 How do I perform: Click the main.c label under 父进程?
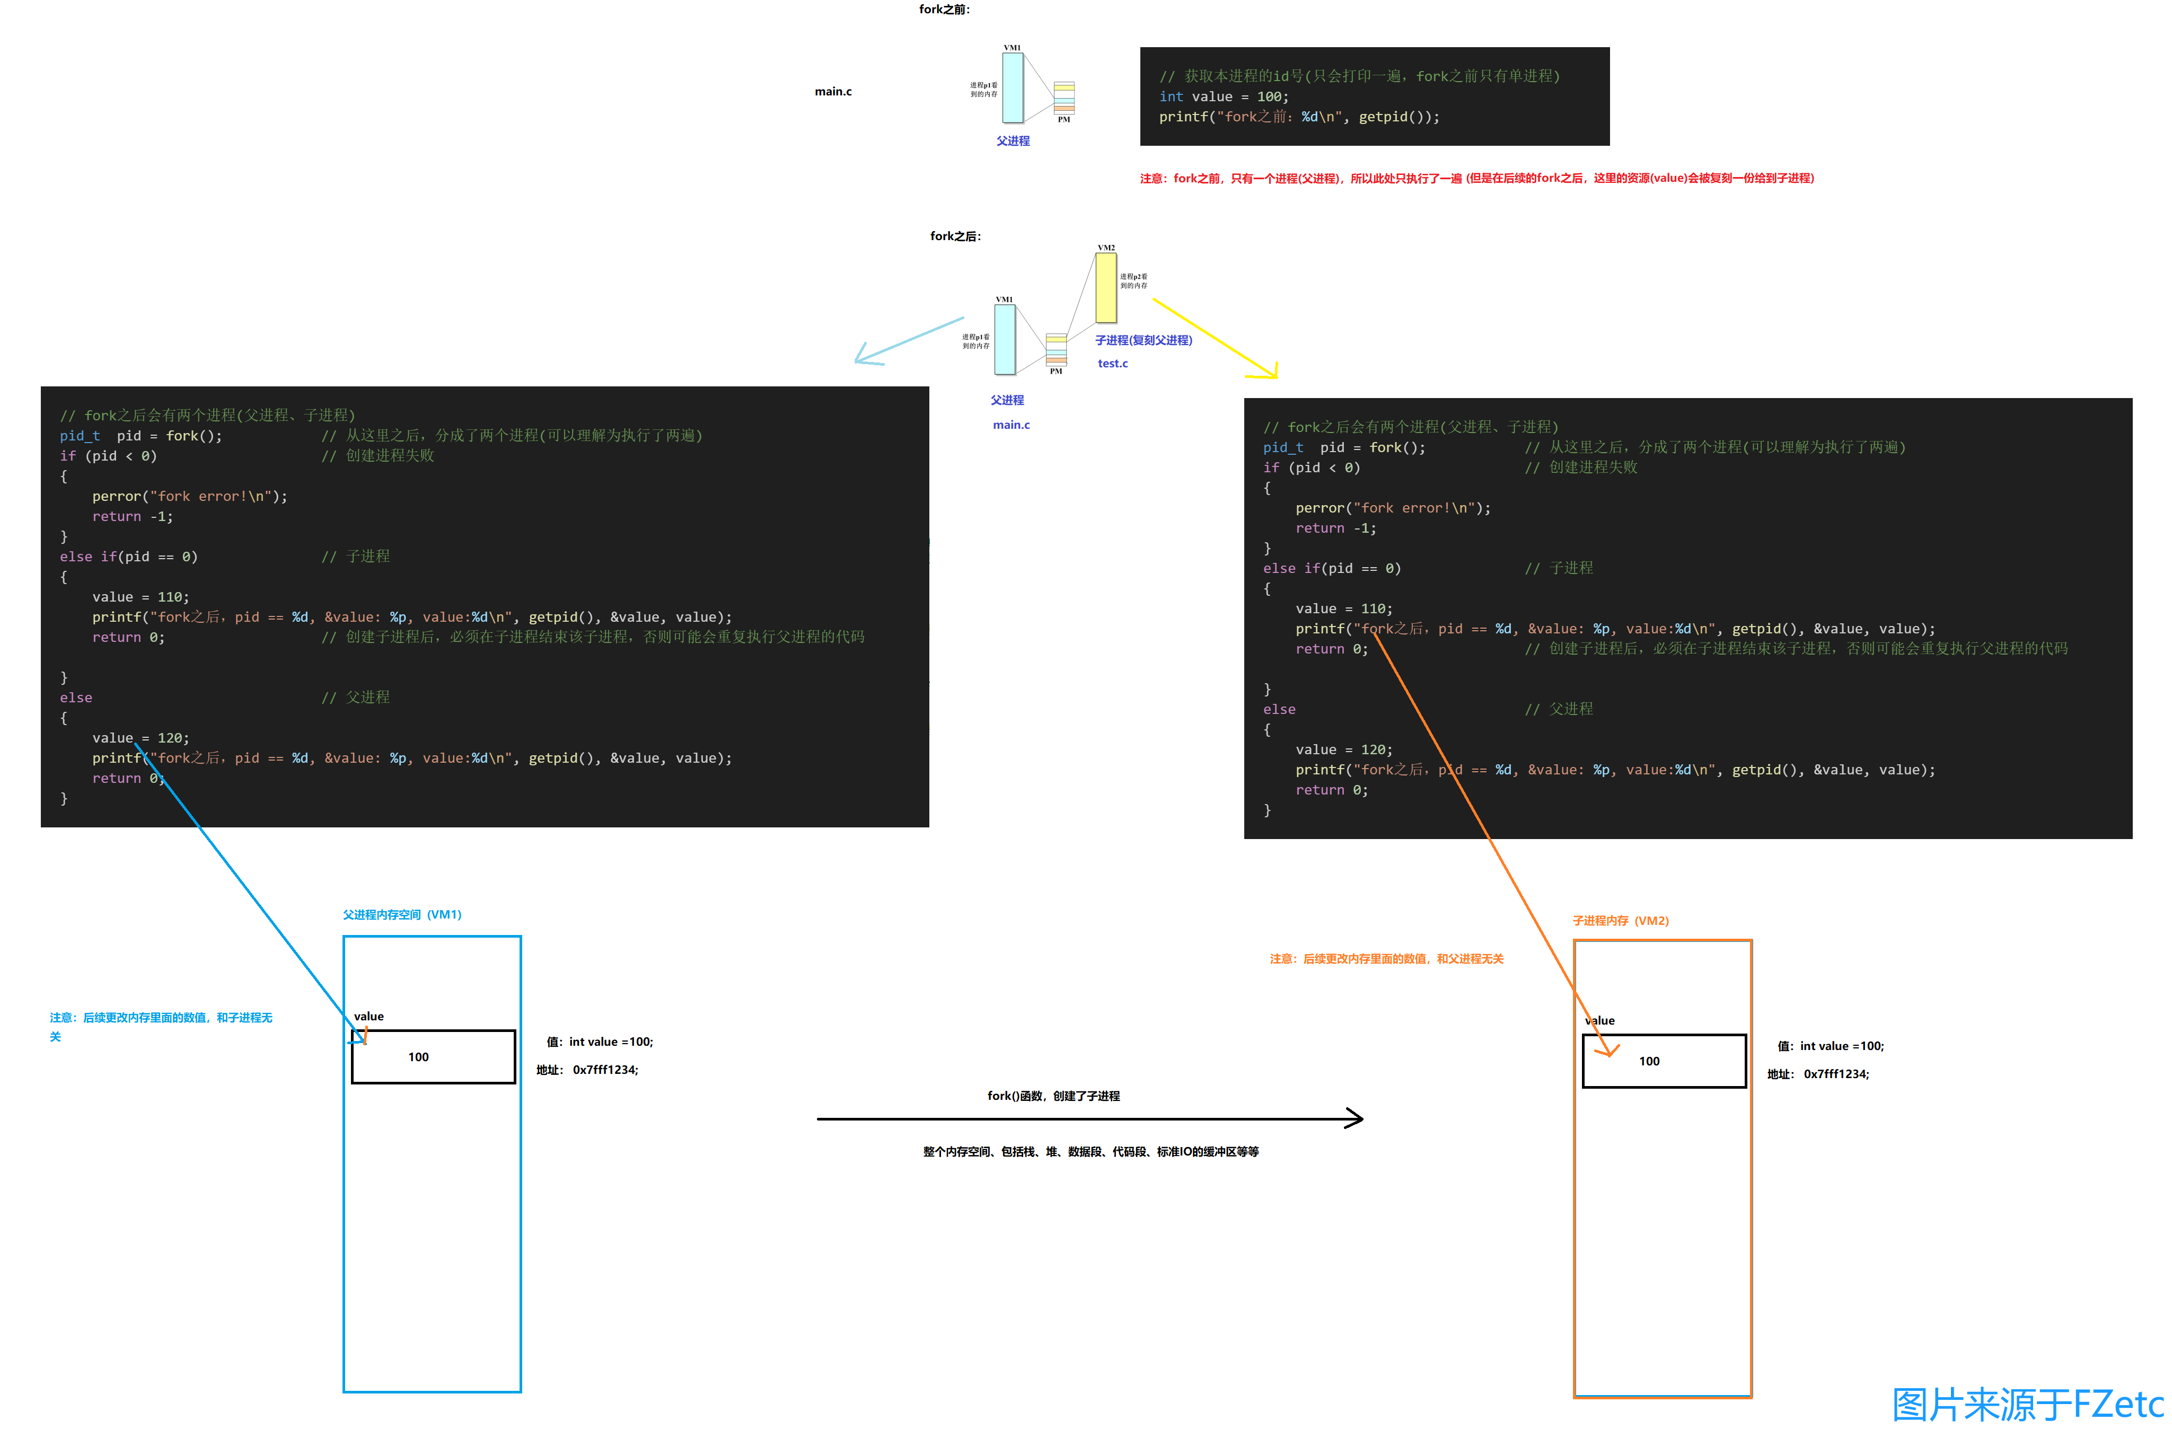(x=1011, y=425)
